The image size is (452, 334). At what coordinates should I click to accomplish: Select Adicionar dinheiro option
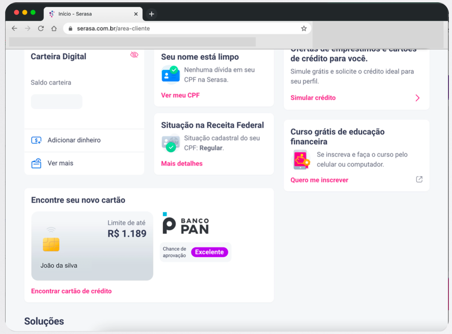[84, 140]
